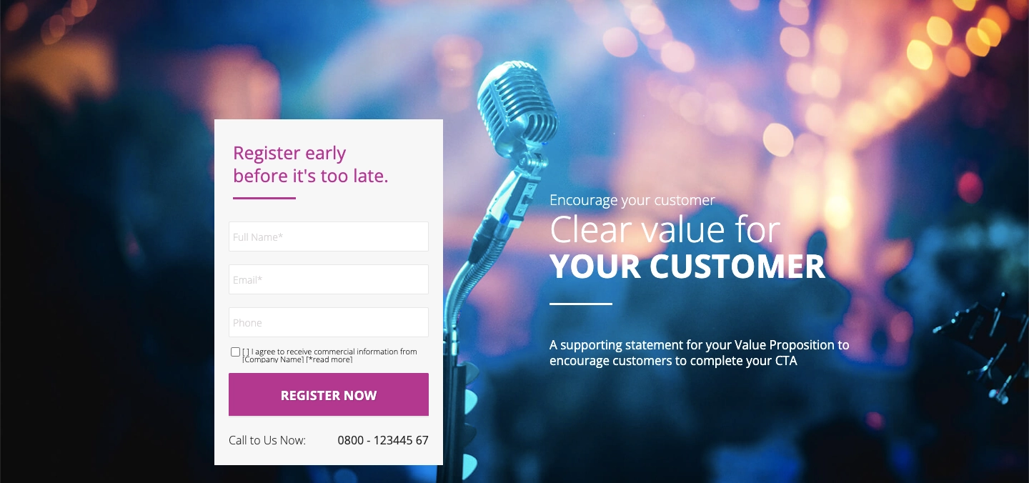This screenshot has height=483, width=1029.
Task: Focus the Email input field
Action: pos(328,279)
